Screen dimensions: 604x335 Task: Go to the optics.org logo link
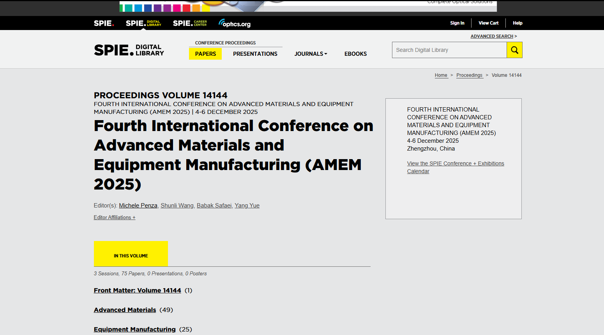pyautogui.click(x=235, y=23)
